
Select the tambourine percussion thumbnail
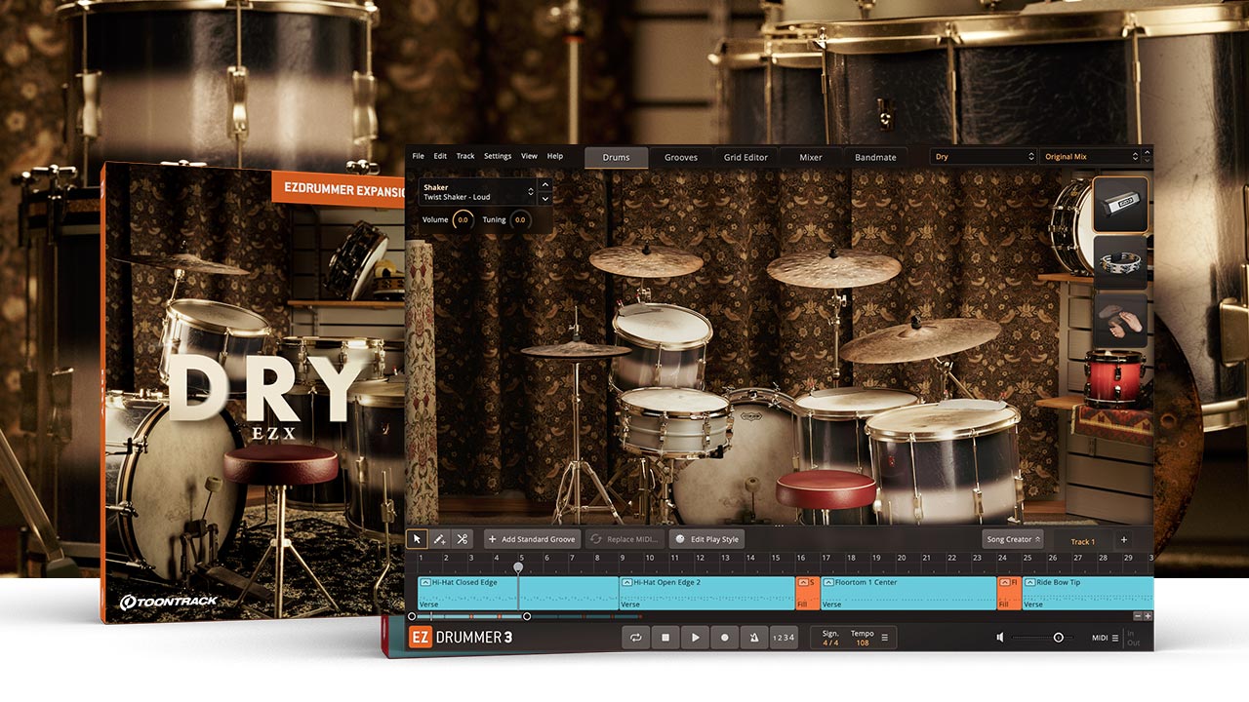[1120, 262]
